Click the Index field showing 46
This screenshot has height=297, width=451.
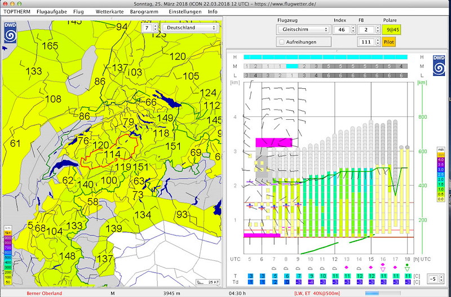(342, 30)
